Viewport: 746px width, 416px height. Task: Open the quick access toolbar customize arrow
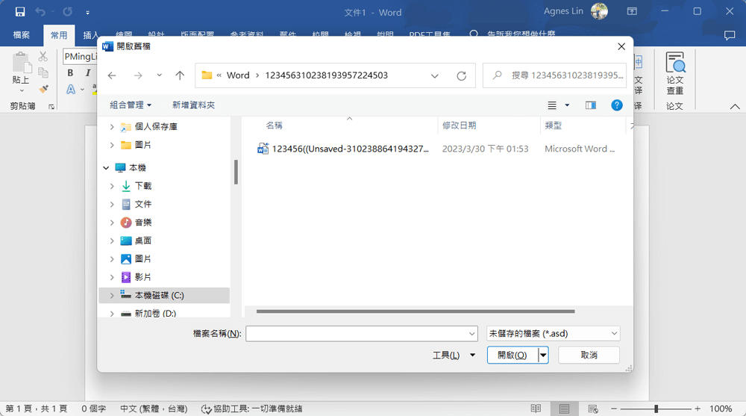[87, 13]
